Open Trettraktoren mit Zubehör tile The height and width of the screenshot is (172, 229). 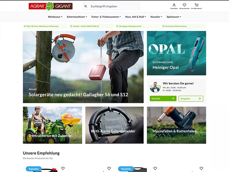52,125
